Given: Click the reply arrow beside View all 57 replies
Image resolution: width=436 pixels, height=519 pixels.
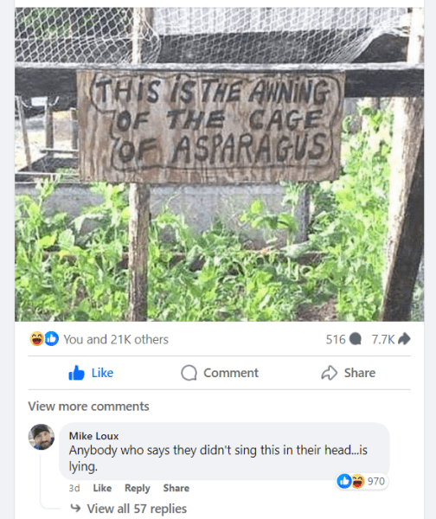Looking at the screenshot, I should (76, 508).
